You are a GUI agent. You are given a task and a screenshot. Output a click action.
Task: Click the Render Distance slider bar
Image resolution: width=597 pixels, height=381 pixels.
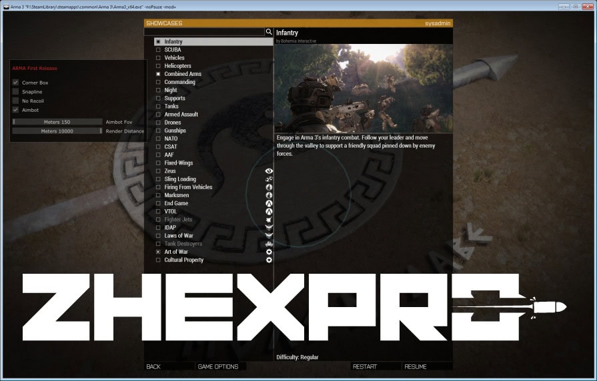[x=57, y=131]
